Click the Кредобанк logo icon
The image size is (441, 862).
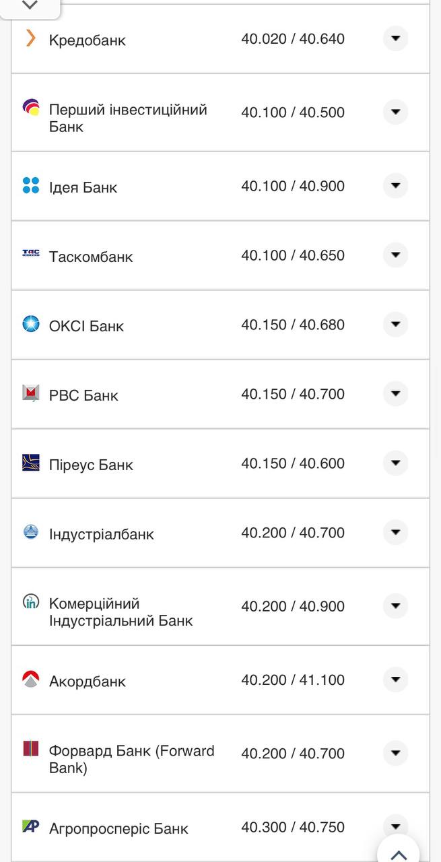tap(30, 39)
